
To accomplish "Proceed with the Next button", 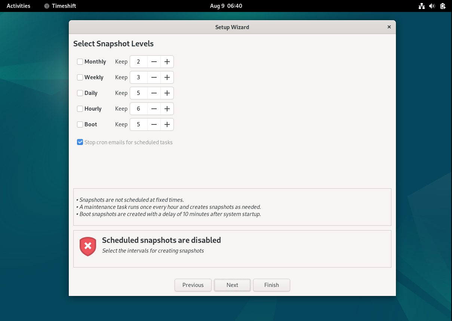I will [232, 285].
